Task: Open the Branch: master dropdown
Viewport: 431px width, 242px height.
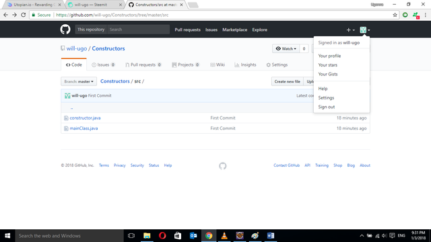Action: [x=79, y=81]
